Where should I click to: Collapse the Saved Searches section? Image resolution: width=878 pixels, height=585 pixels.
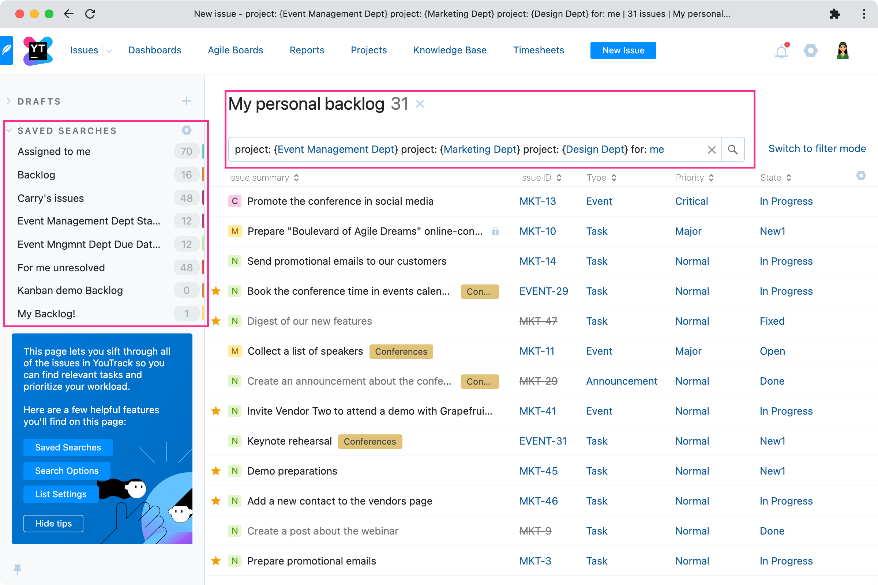pyautogui.click(x=8, y=130)
